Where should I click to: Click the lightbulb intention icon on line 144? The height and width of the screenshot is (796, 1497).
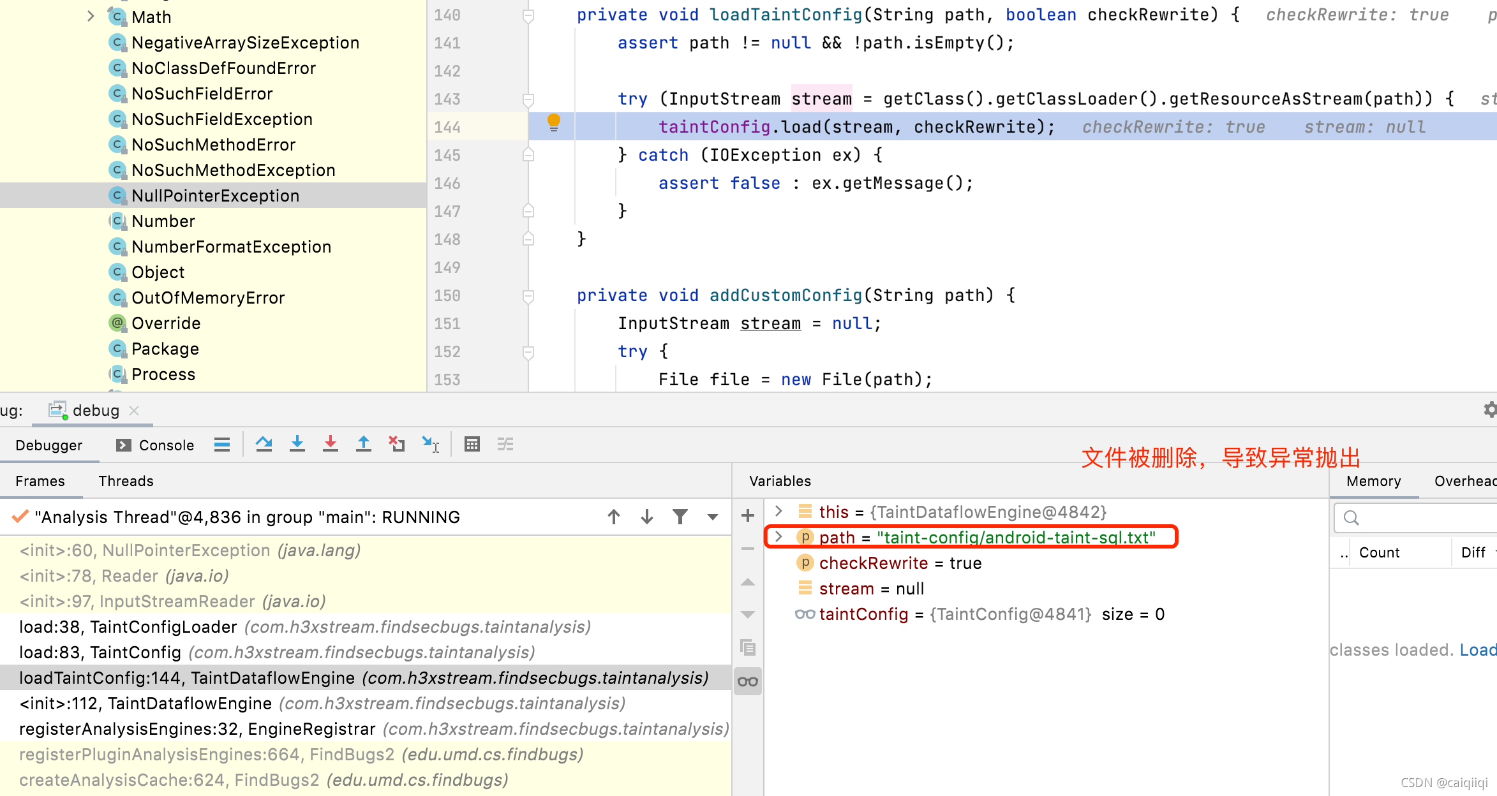[554, 122]
